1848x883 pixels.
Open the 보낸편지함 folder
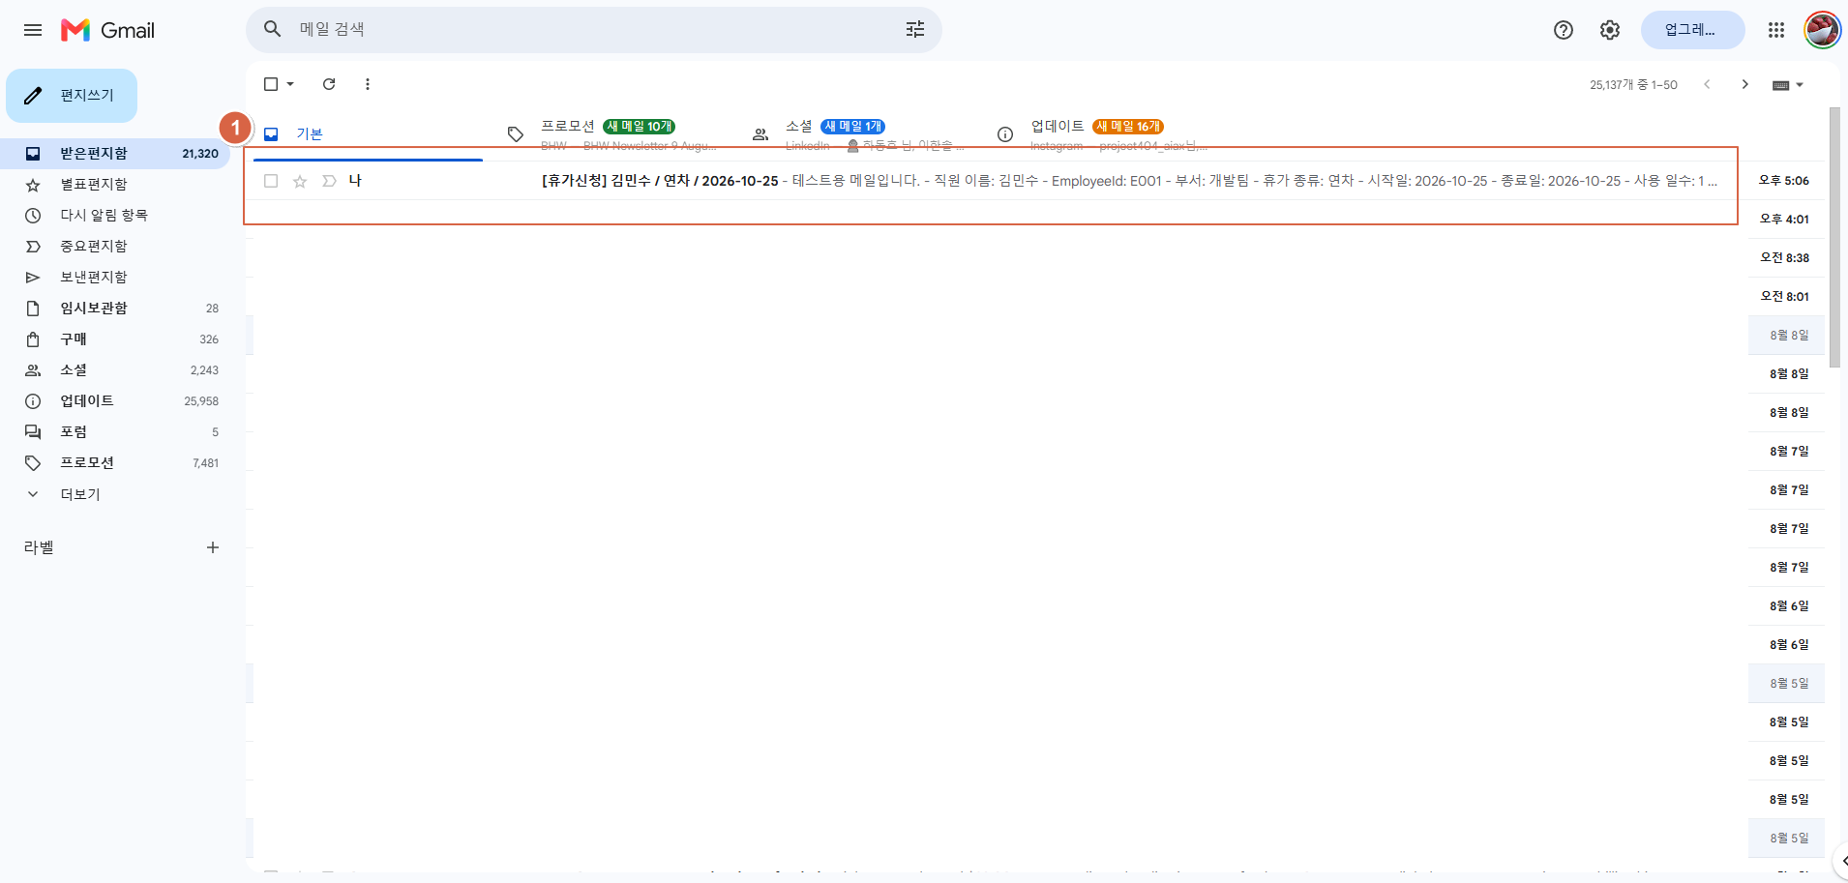(x=115, y=278)
